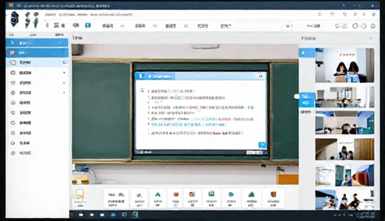Click the grey-blue icon left of the bright blue one

pos(76,25)
